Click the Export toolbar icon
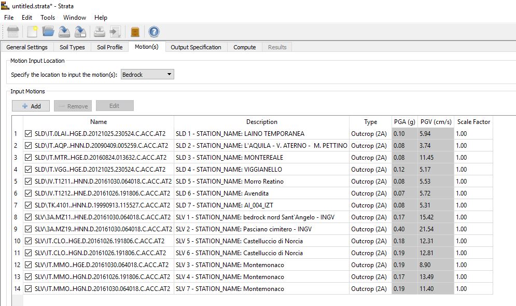 click(115, 32)
